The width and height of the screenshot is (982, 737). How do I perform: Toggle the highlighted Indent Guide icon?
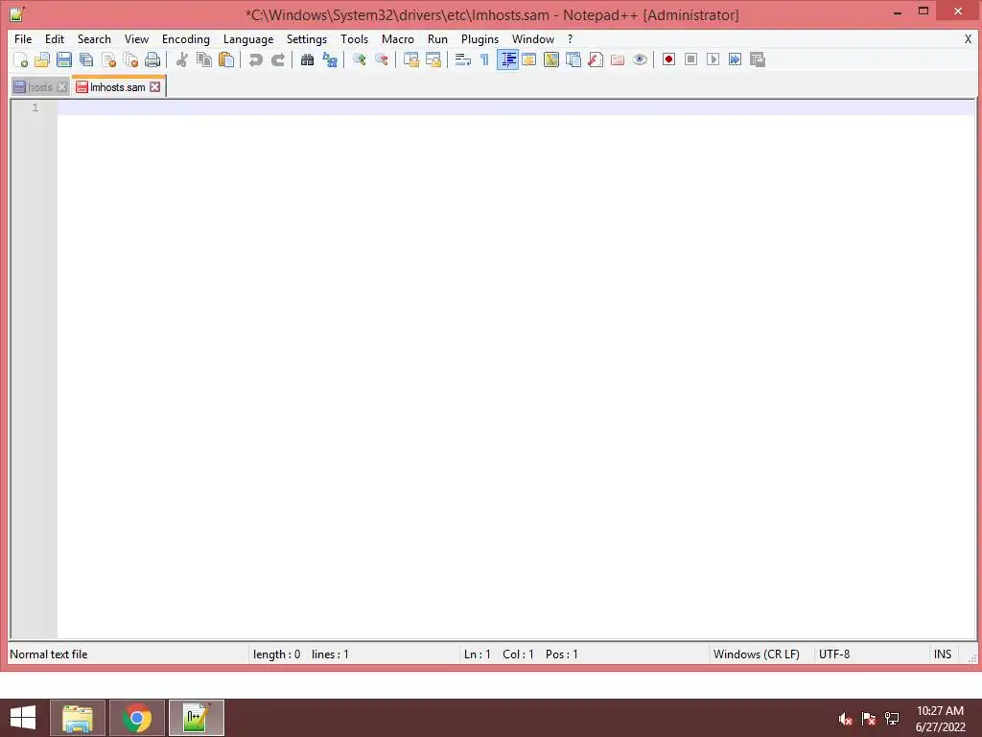tap(507, 59)
